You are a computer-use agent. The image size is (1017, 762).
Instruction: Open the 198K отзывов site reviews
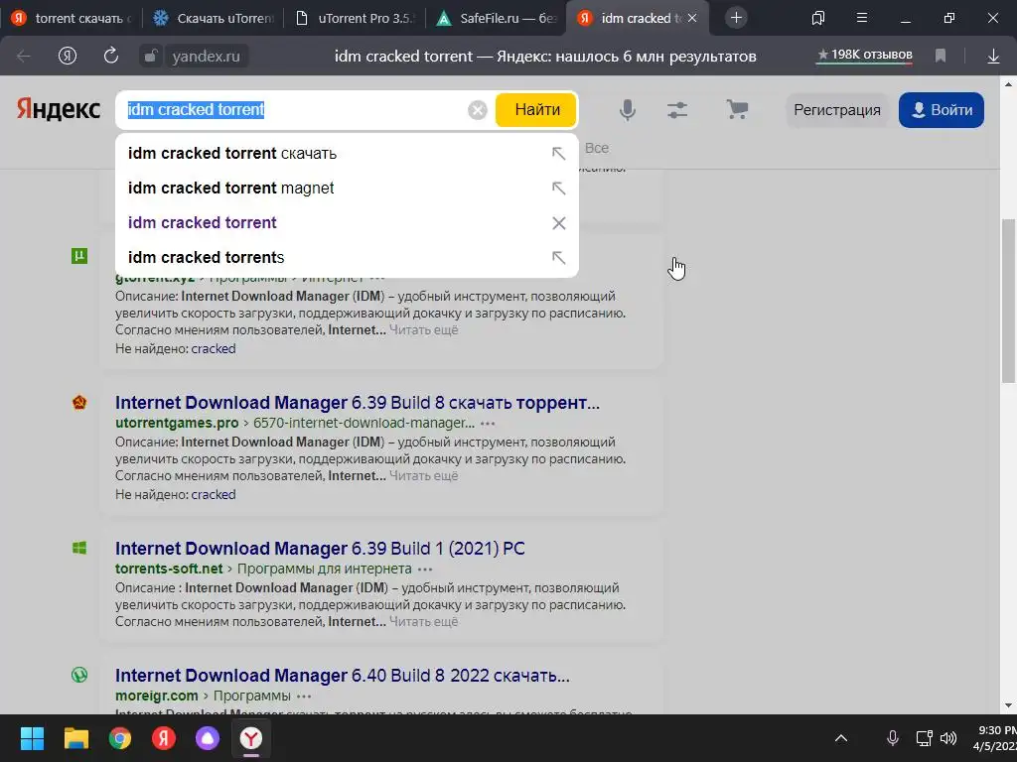(x=865, y=56)
